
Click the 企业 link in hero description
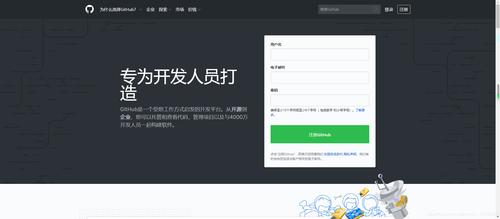click(125, 117)
